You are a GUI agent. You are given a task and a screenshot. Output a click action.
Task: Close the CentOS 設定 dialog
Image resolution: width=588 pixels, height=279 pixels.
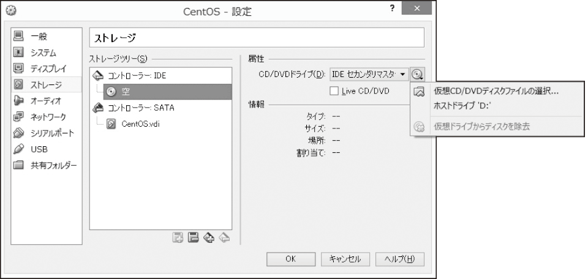(417, 8)
